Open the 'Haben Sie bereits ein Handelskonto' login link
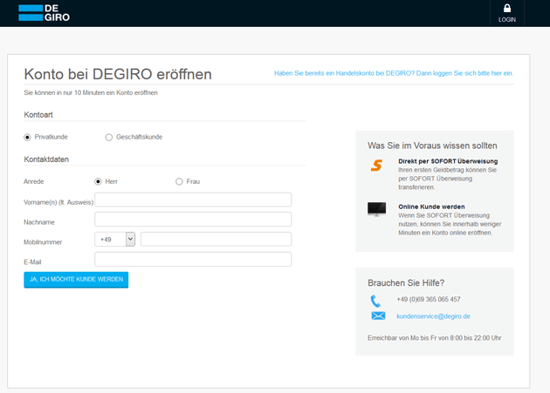Image resolution: width=550 pixels, height=393 pixels. point(394,73)
